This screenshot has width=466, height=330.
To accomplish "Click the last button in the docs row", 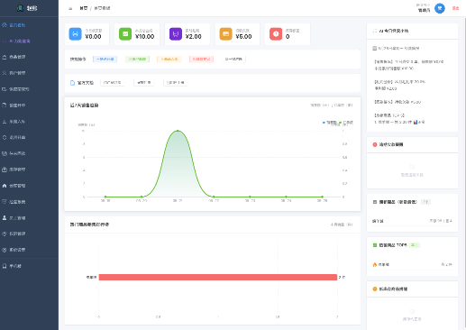I will click(176, 83).
